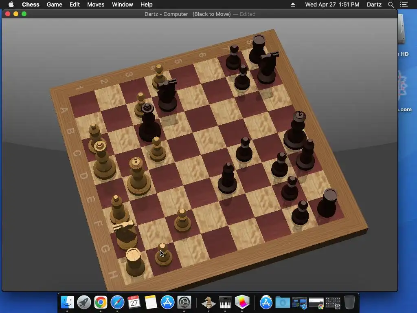Open the Game menu
The width and height of the screenshot is (417, 313).
coord(54,4)
